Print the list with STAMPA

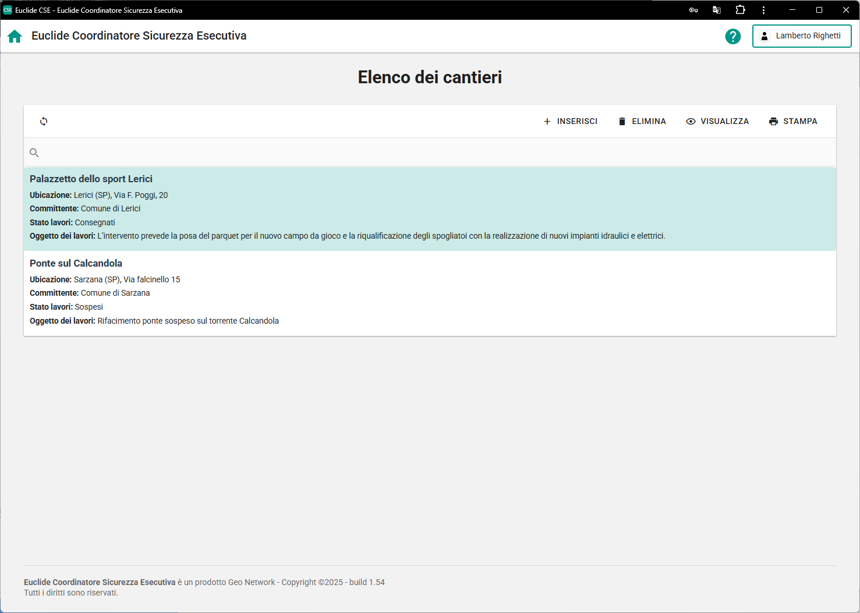[792, 121]
